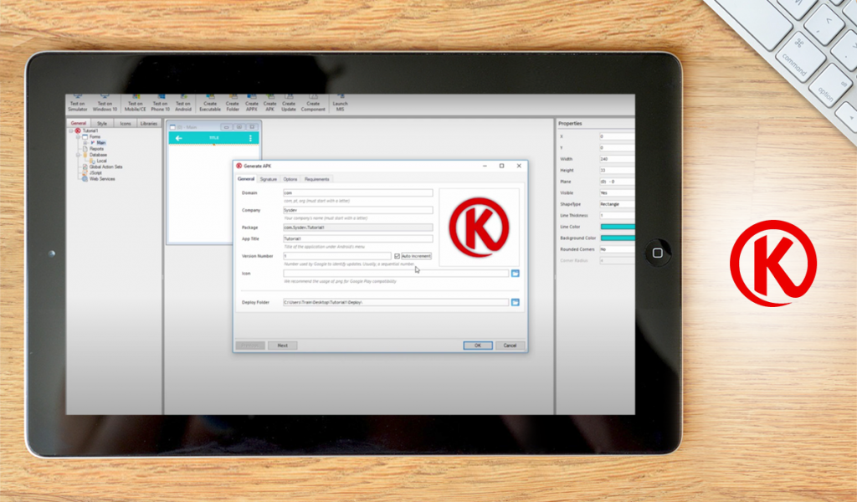
Task: Collapse the Forms tree node
Action: 78,136
